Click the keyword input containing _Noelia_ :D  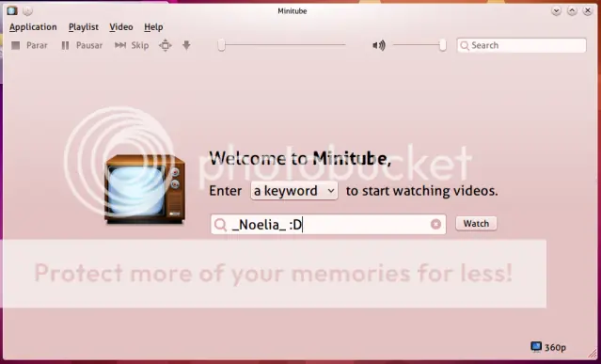(328, 225)
